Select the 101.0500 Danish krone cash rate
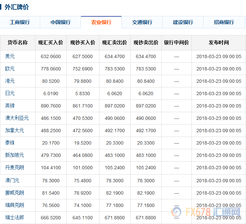This screenshot has height=224, width=246. pos(83,168)
